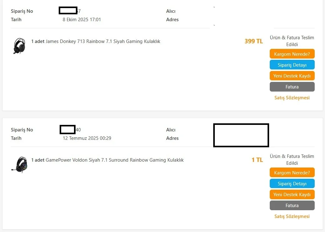
Task: Click delivery status text of first order
Action: point(292,41)
